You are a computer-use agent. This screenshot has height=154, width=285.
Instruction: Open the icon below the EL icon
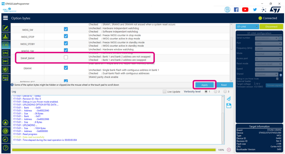tap(5, 139)
